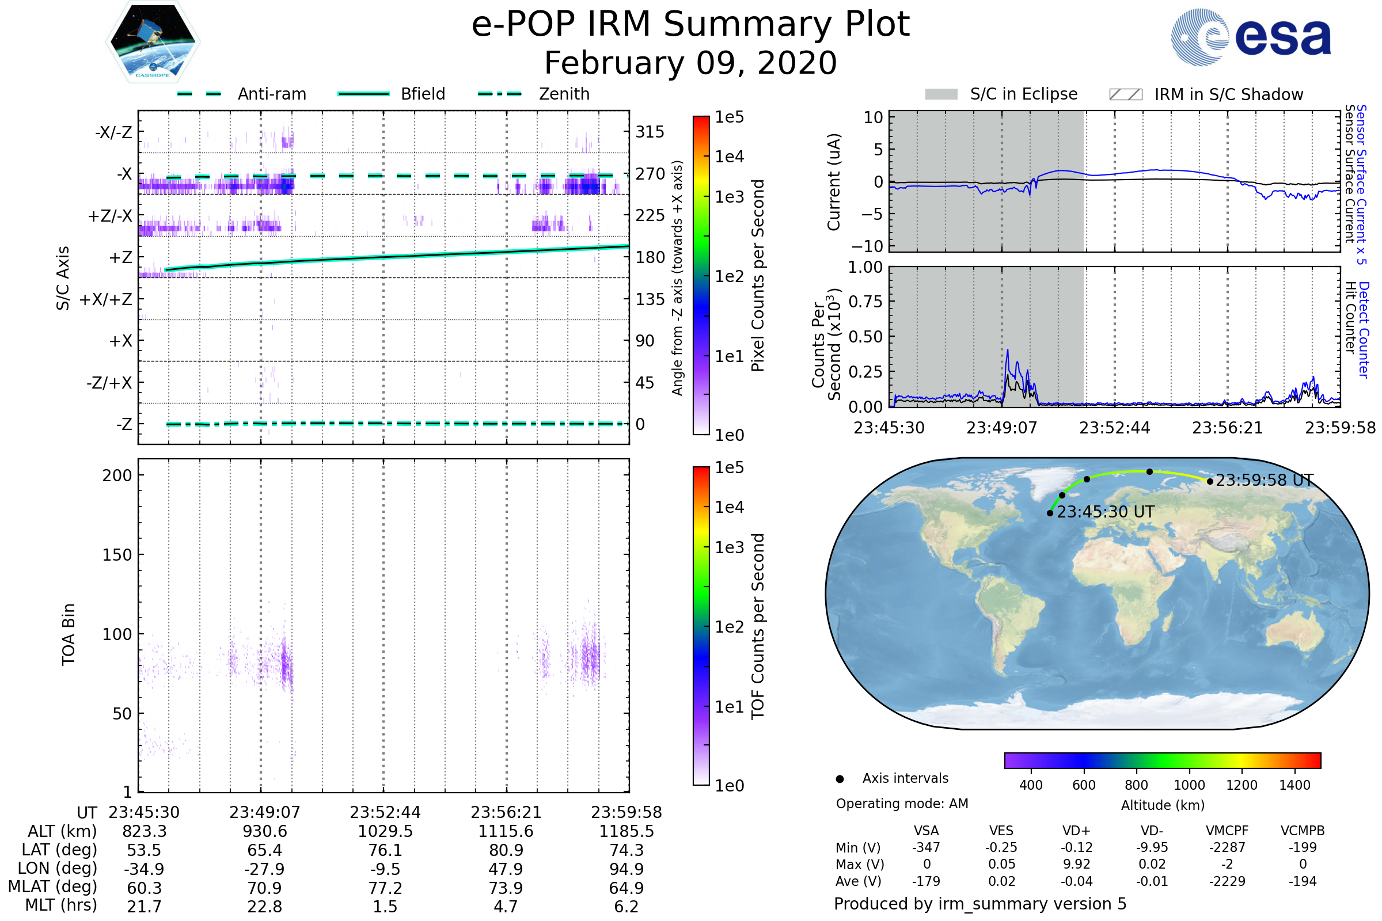Screen dimensions: 1382x921
Task: Click the February 09, 2020 date heading
Action: click(x=690, y=63)
